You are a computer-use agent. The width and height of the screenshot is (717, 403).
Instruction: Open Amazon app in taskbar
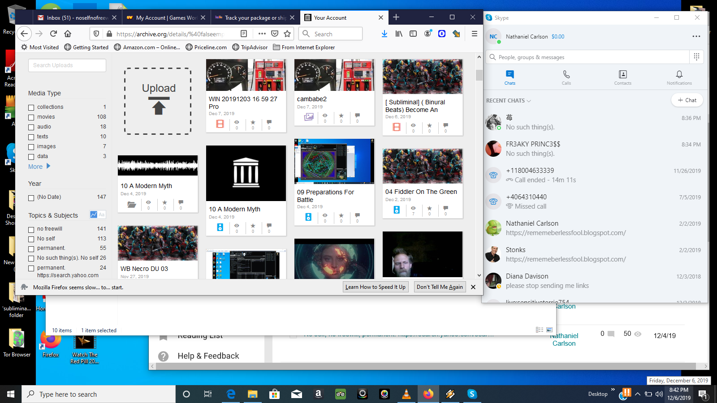click(318, 394)
